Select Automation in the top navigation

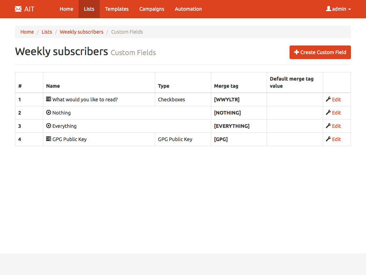[188, 9]
